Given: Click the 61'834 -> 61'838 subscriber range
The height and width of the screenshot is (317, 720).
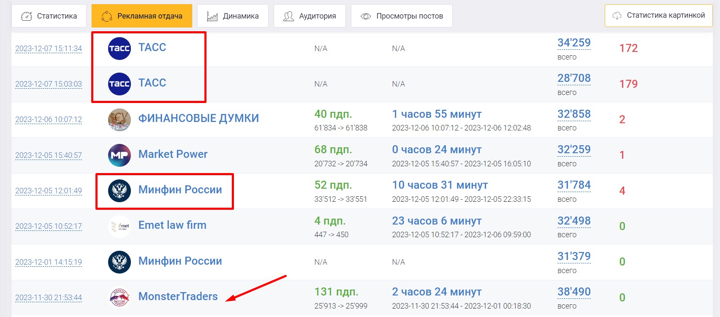Looking at the screenshot, I should pos(341,128).
